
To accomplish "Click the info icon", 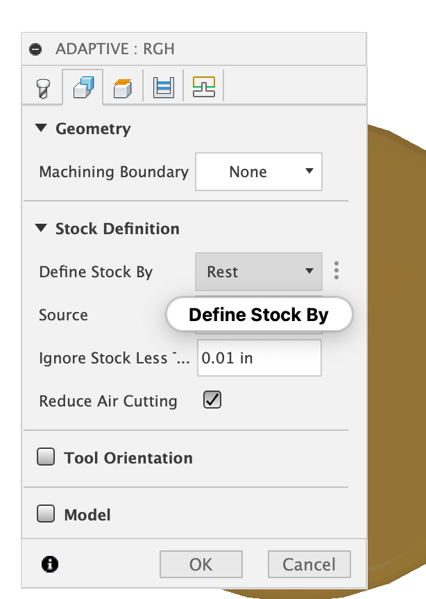I will pyautogui.click(x=49, y=564).
